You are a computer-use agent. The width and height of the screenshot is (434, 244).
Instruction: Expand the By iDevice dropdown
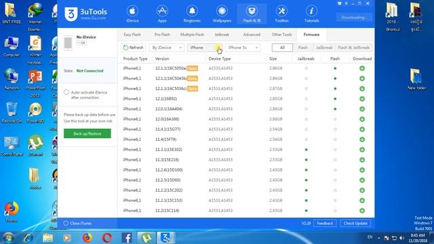click(167, 47)
